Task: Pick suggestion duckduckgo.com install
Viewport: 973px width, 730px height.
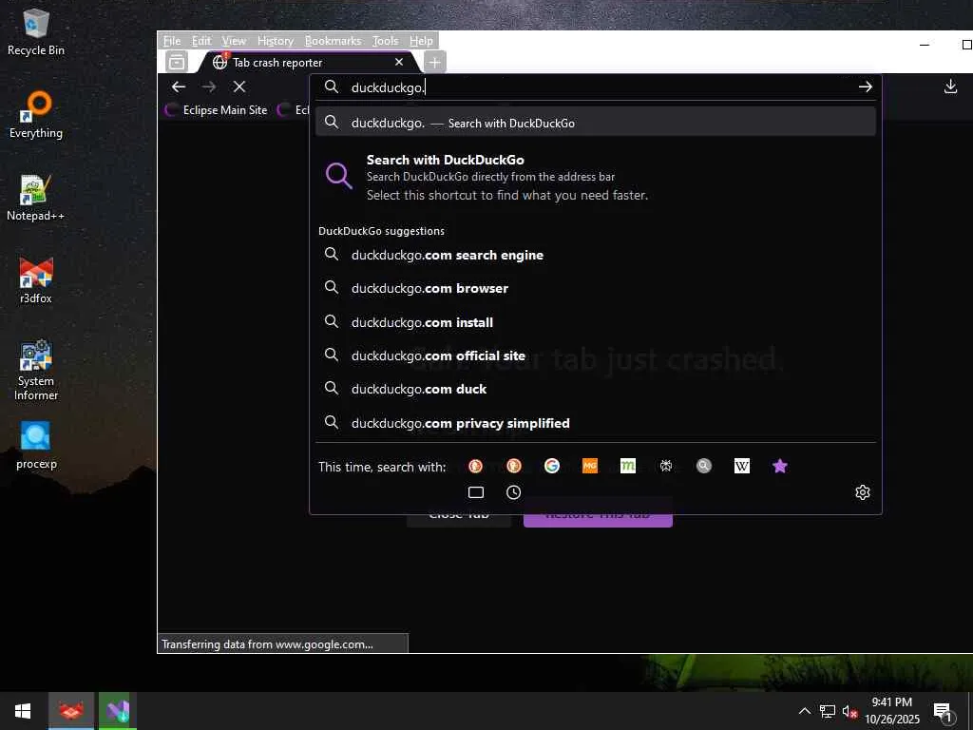Action: point(596,322)
